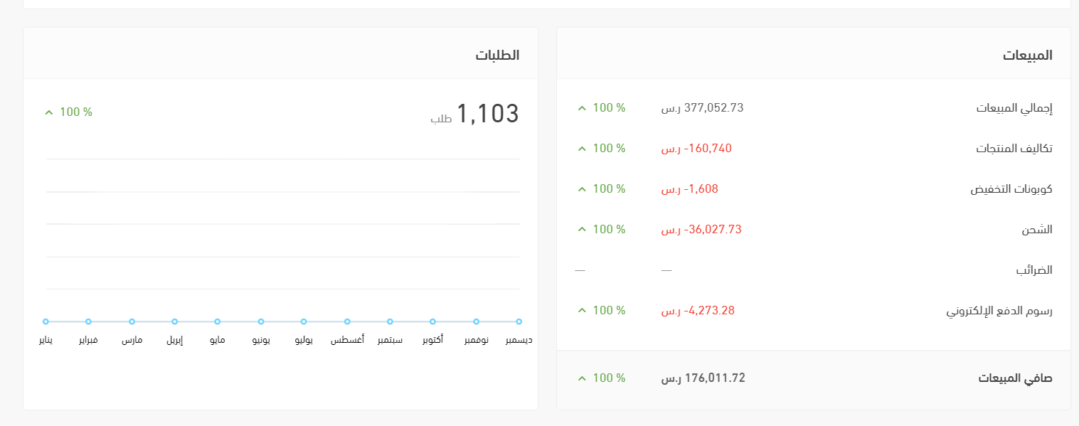This screenshot has height=426, width=1079.
Task: Select the يونيو data point on chart
Action: pos(261,321)
